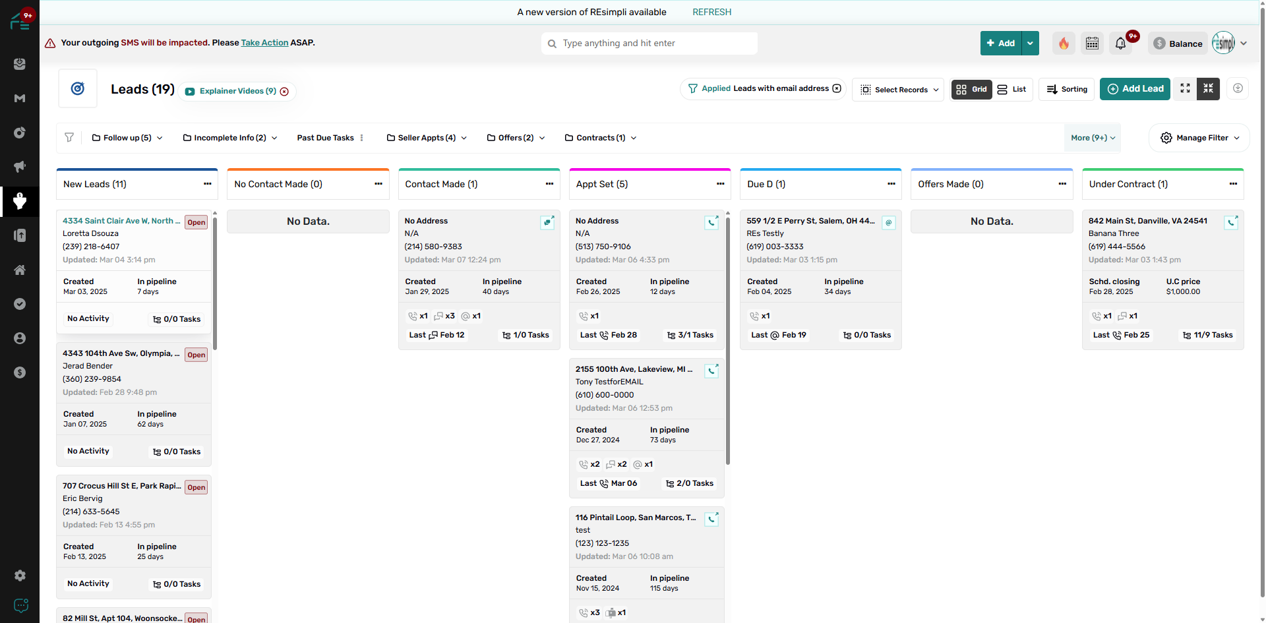Open lead 4334 Saint Clair Ave W address
This screenshot has width=1266, height=623.
tap(121, 221)
